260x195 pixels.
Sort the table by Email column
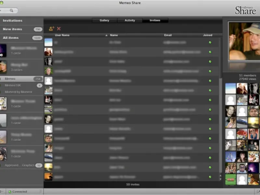pos(168,35)
